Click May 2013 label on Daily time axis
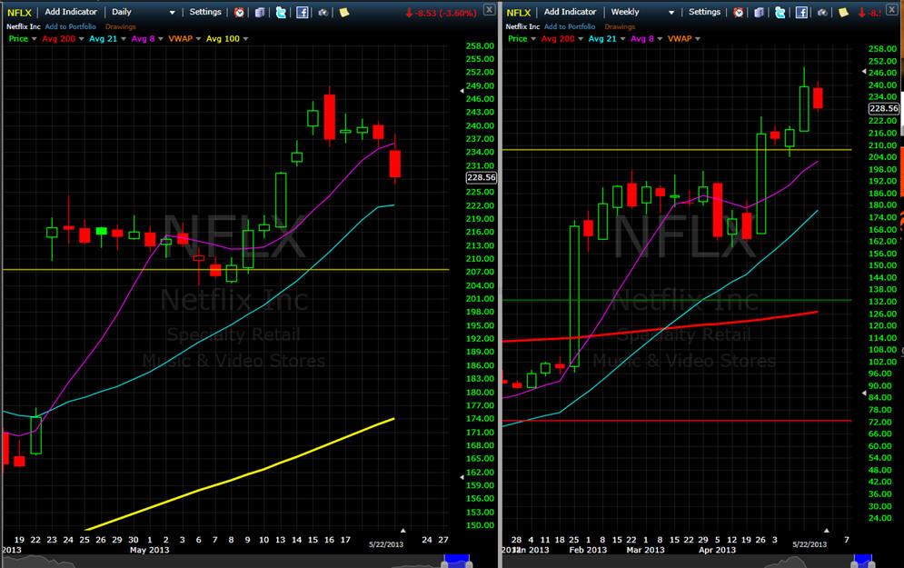 point(149,550)
